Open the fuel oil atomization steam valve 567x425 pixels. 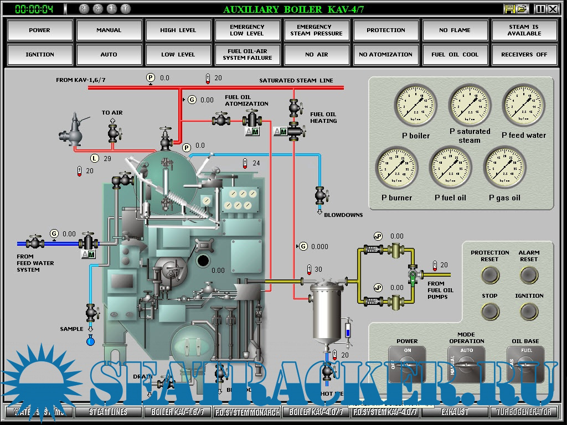coord(221,119)
